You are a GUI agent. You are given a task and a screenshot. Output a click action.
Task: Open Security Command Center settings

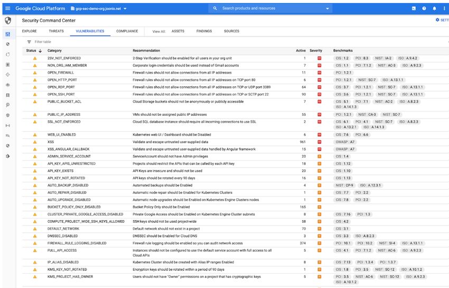click(x=442, y=20)
